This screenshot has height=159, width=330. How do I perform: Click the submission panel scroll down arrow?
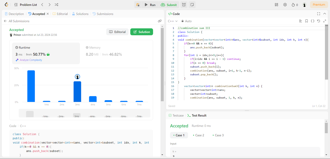162,155
